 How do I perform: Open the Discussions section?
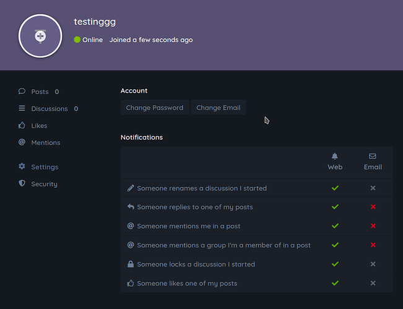pos(48,109)
